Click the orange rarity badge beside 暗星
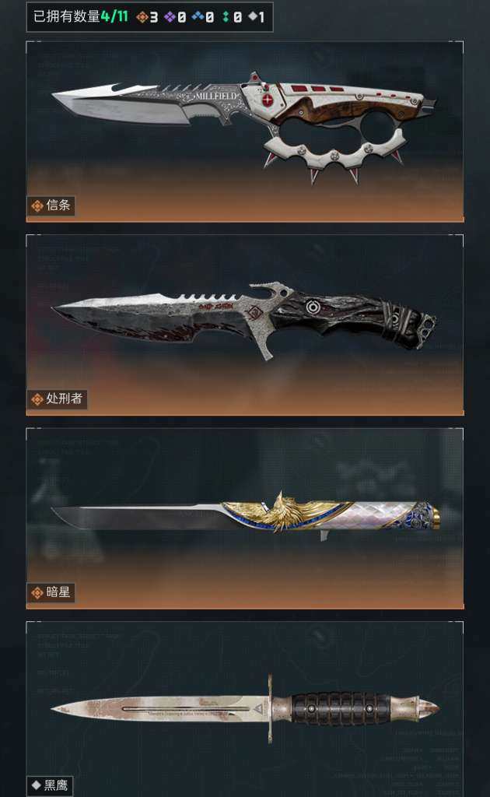490x797 pixels. point(37,592)
